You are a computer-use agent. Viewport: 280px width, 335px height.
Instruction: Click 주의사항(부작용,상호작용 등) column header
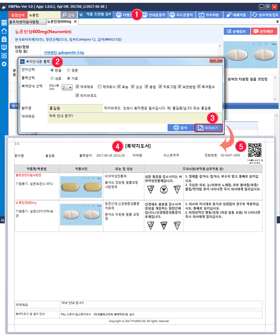203,169
